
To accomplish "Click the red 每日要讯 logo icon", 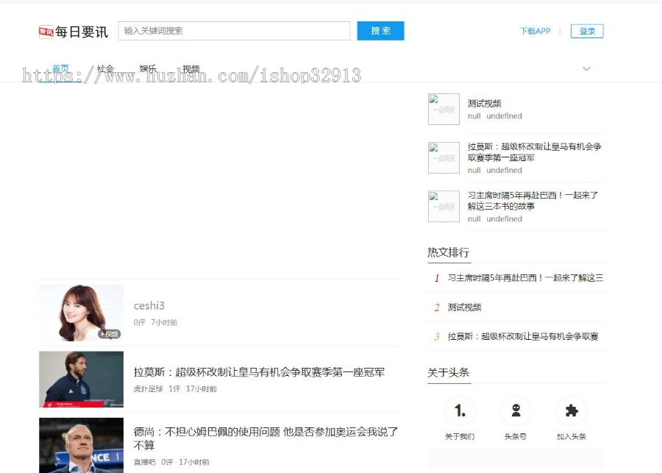I will pyautogui.click(x=45, y=30).
